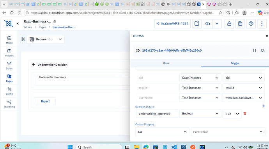Delete the underwriting_approved decision input
Image resolution: width=269 pixels, height=149 pixels.
pos(245,114)
